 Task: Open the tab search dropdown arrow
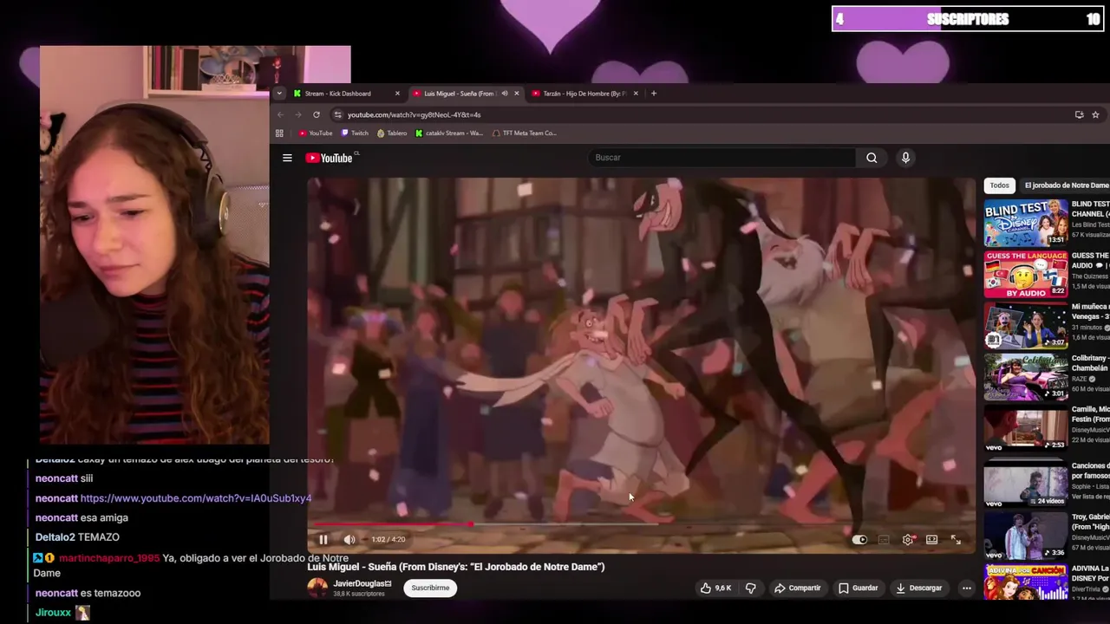[279, 94]
